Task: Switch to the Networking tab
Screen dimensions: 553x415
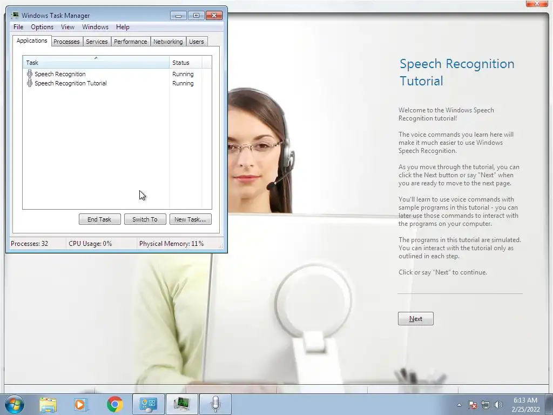Action: click(x=168, y=42)
